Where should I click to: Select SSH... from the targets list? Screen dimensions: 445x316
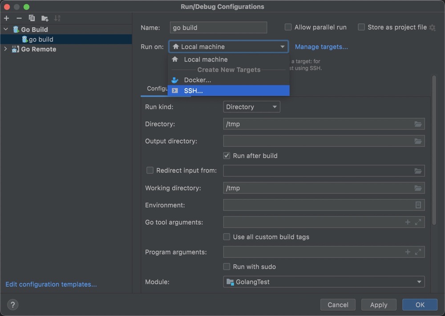(x=193, y=90)
